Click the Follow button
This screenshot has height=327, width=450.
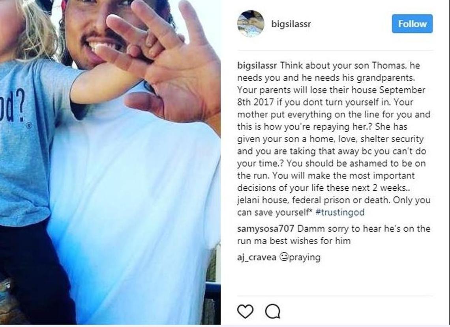(412, 24)
